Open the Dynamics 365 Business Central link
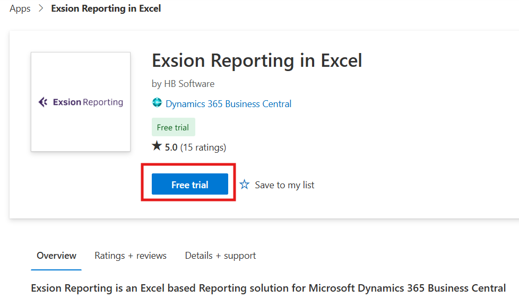This screenshot has width=519, height=298. [228, 104]
